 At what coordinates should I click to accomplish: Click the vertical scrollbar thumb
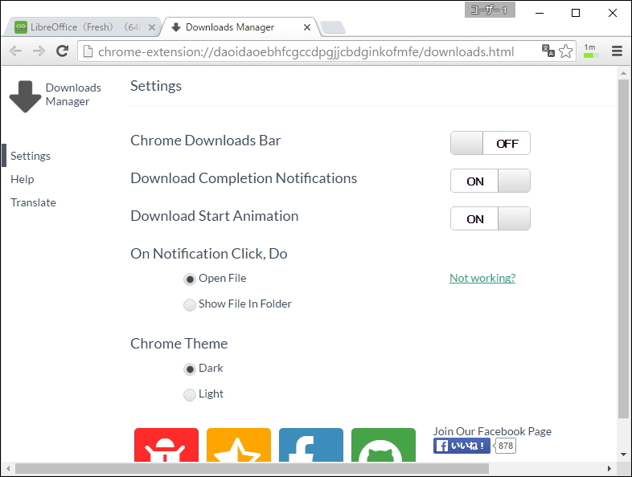point(623,249)
